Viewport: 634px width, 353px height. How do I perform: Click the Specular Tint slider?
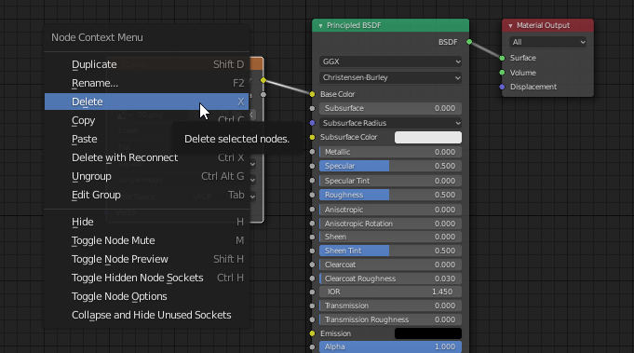[391, 181]
